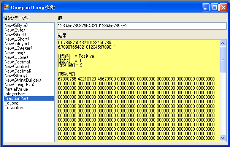Image resolution: width=230 pixels, height=147 pixels.
Task: Click the results vertical scrollbar thumb
Action: 222,60
